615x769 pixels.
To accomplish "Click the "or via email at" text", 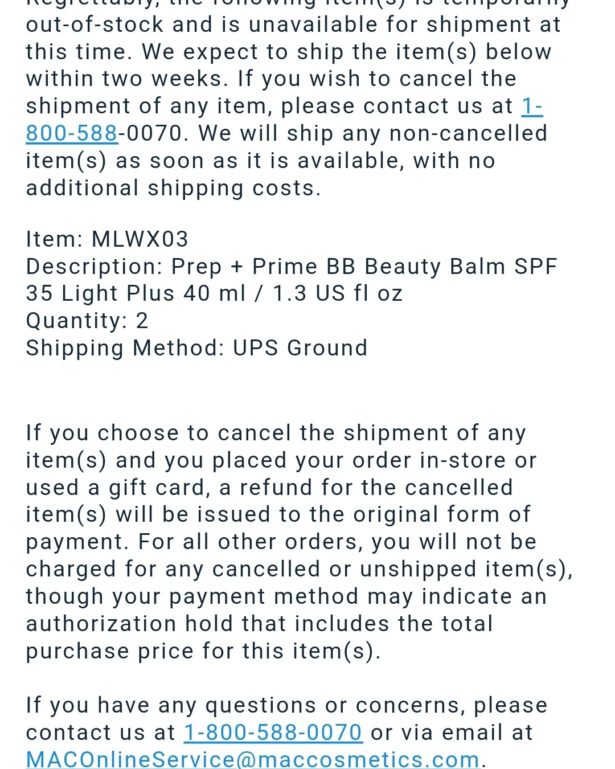I will coord(452,733).
